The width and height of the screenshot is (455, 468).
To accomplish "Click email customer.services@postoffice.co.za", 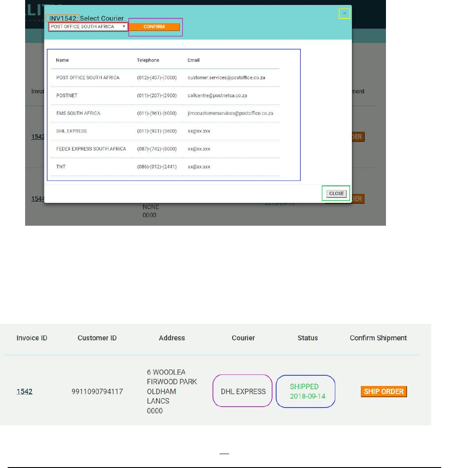I will (226, 77).
